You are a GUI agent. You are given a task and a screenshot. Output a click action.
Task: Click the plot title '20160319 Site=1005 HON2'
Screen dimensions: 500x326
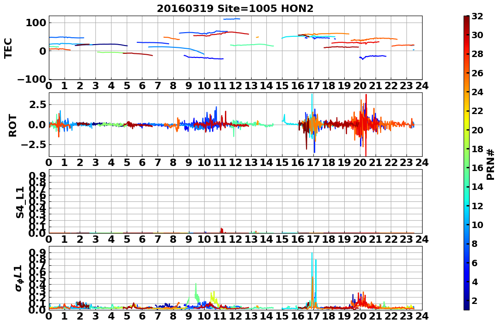(x=235, y=8)
